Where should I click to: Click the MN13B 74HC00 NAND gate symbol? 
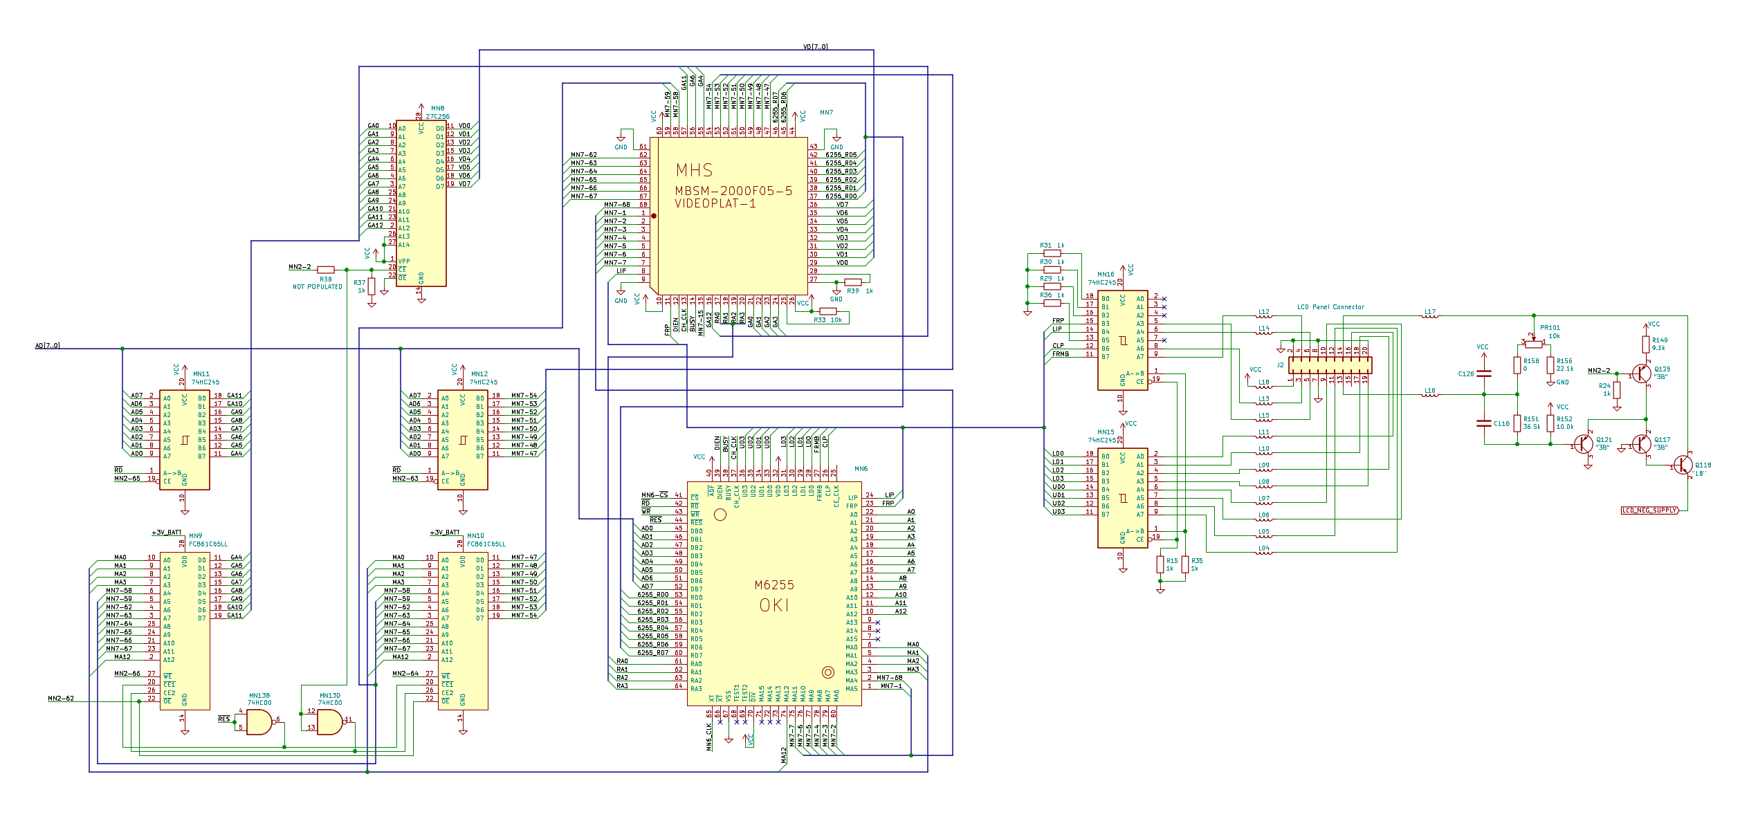[x=259, y=723]
